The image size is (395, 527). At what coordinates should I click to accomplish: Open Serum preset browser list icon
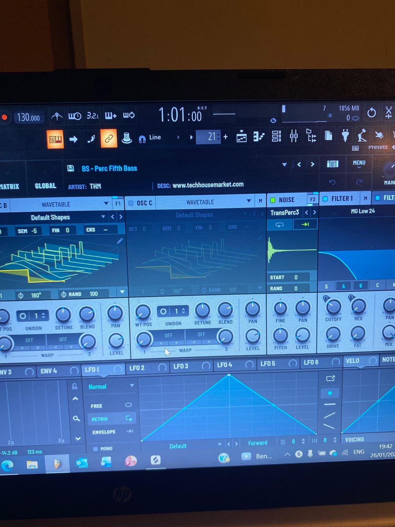click(x=332, y=164)
